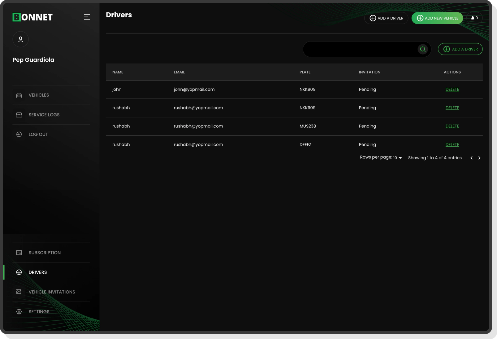Navigate to Vehicle Invitations section
The height and width of the screenshot is (339, 497).
pos(52,292)
